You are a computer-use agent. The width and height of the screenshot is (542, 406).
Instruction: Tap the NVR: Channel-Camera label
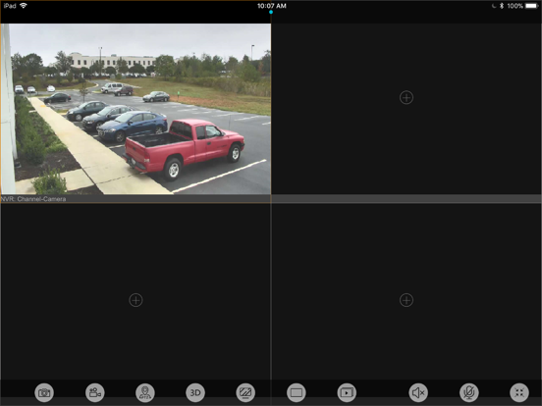[x=33, y=199]
